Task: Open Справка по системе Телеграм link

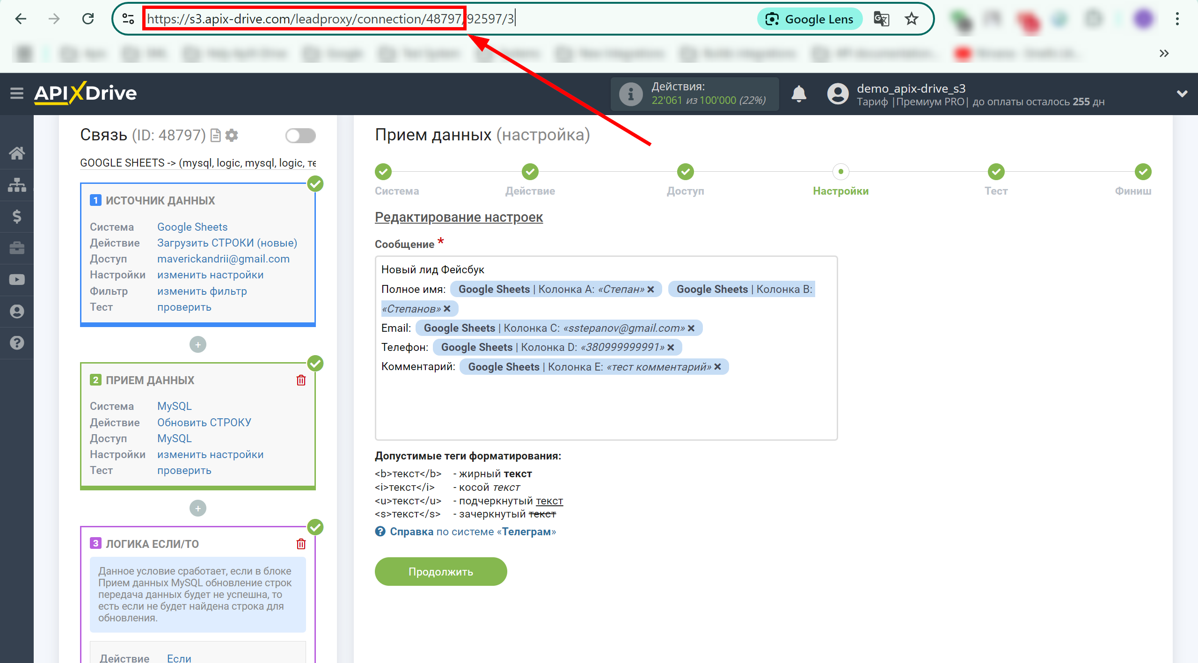Action: tap(473, 532)
